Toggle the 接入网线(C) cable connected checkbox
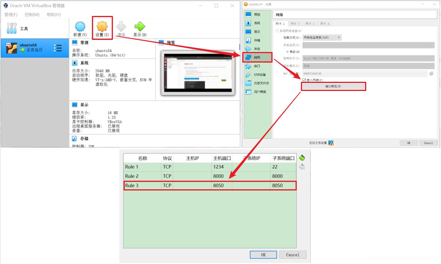 click(304, 80)
